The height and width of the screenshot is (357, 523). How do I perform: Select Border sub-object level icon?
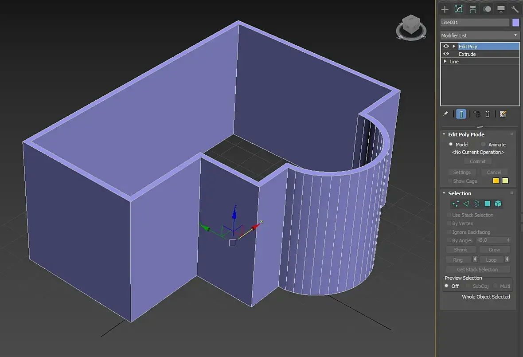tap(477, 204)
